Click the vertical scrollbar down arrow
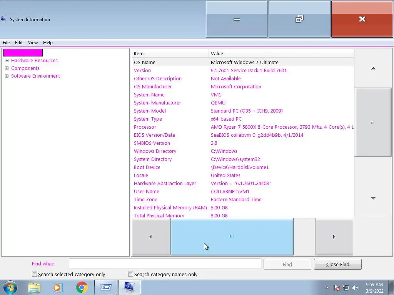Viewport: 394px width, 295px height. click(373, 199)
